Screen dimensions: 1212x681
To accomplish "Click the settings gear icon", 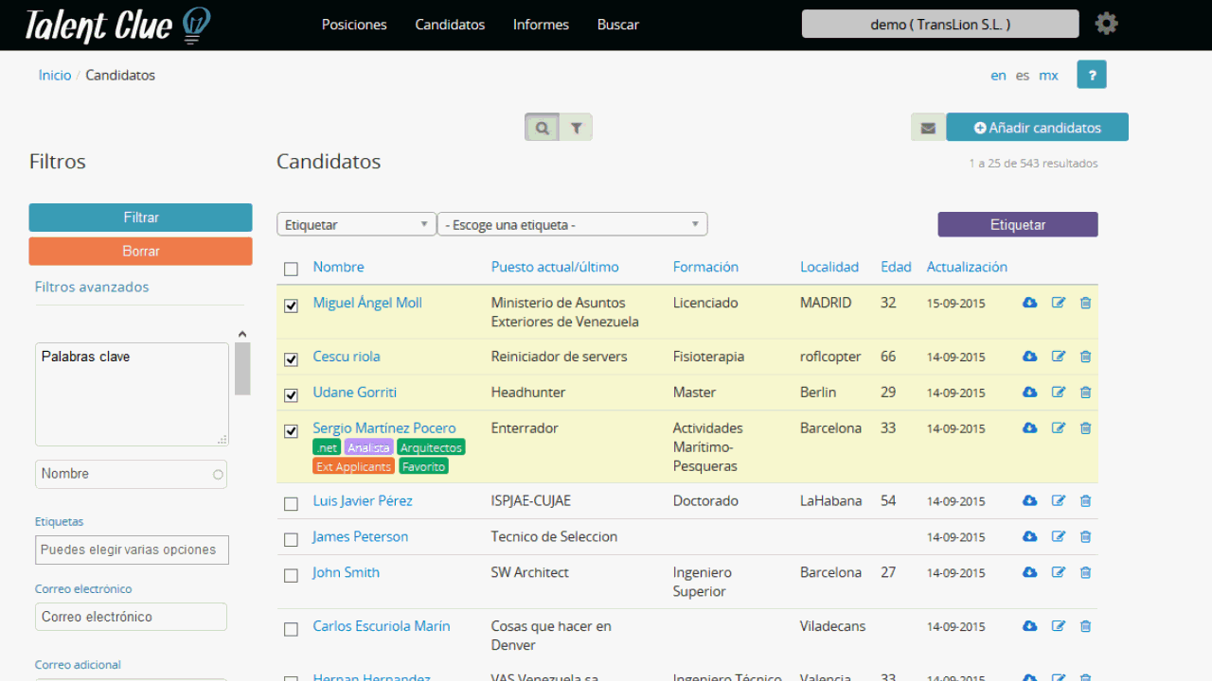I will point(1106,24).
